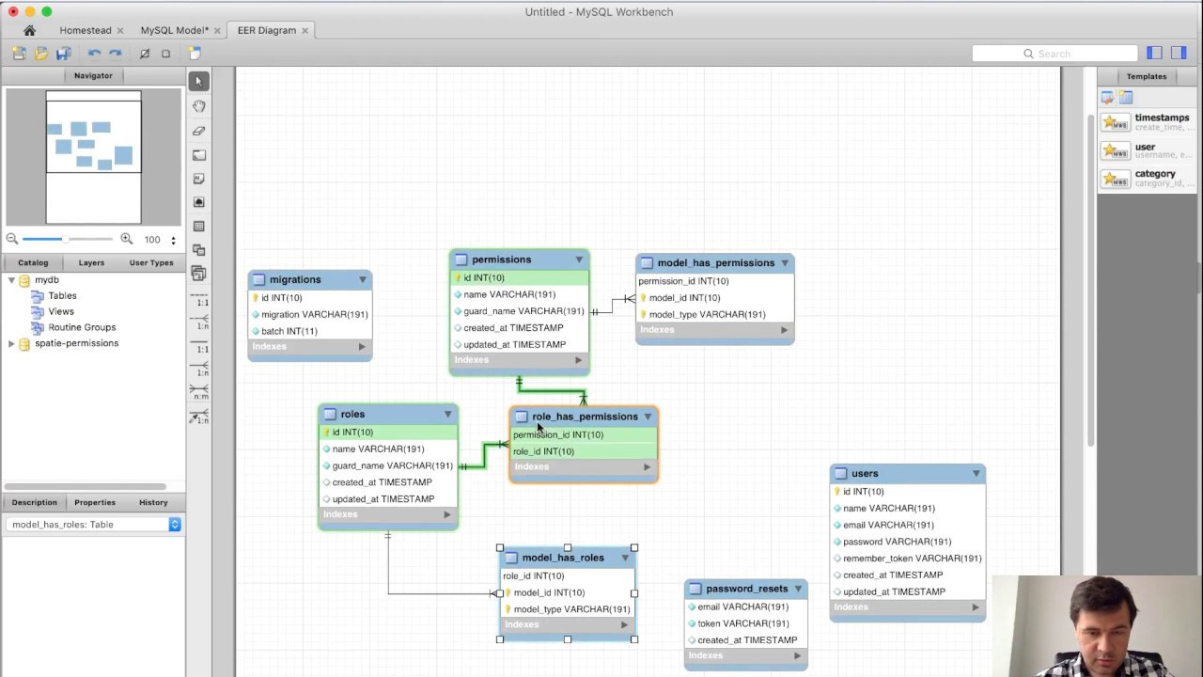Click the undo arrow icon
The width and height of the screenshot is (1203, 677).
click(x=94, y=54)
